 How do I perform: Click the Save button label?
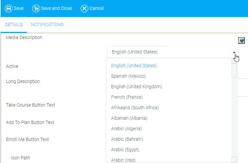coord(19,8)
